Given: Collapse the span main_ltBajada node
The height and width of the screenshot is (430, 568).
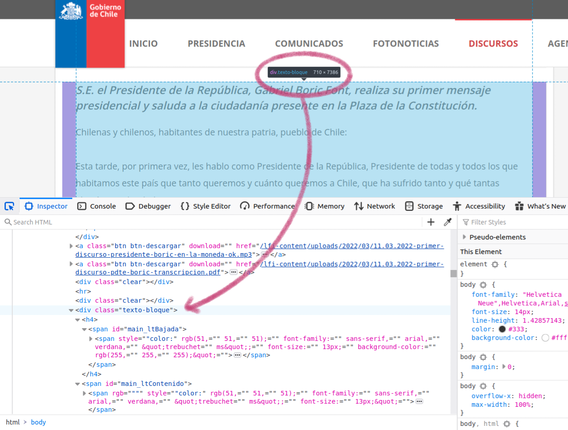Looking at the screenshot, I should click(84, 329).
